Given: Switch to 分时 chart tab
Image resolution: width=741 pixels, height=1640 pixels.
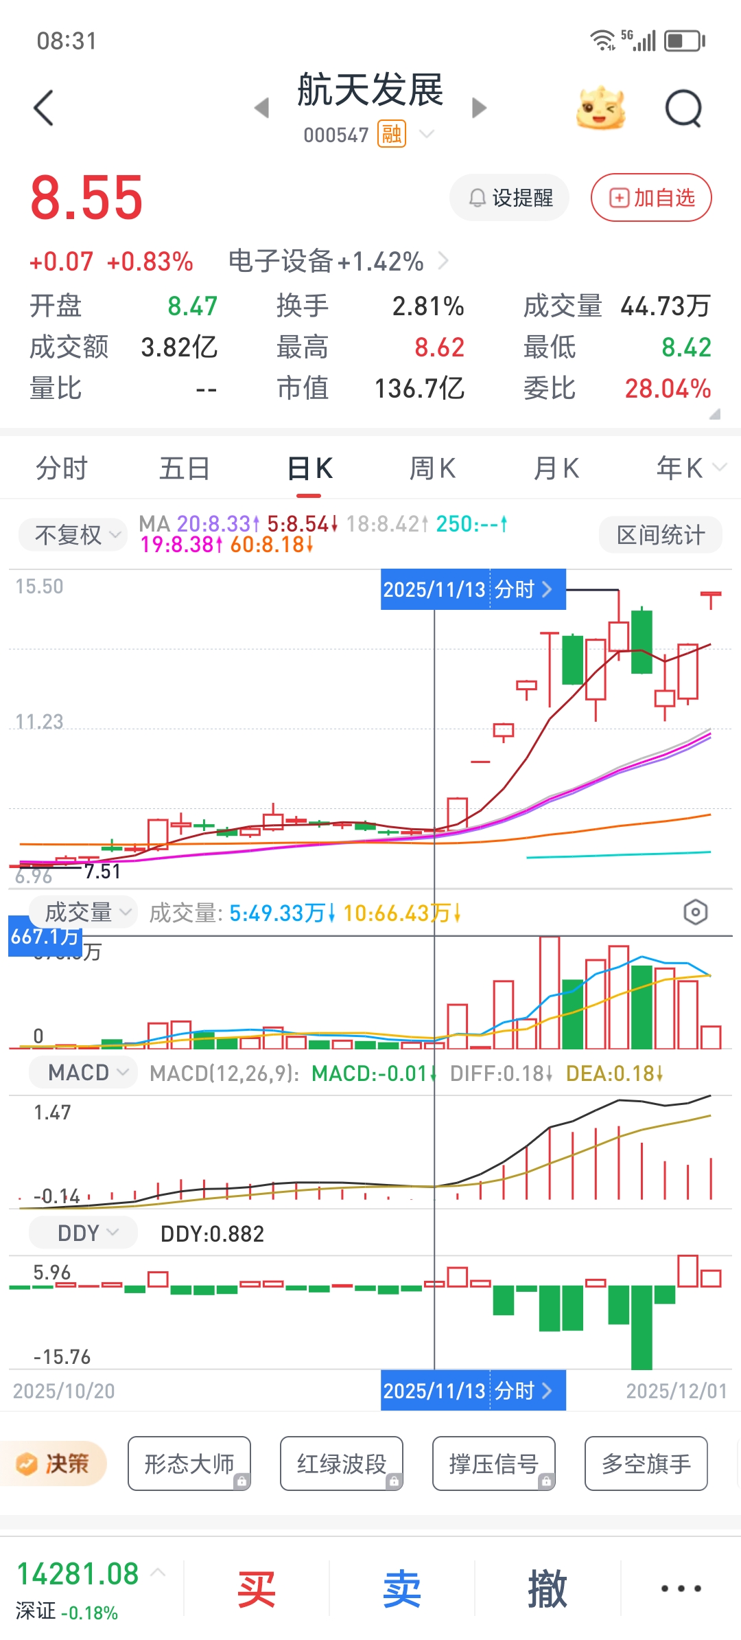Looking at the screenshot, I should tap(62, 468).
